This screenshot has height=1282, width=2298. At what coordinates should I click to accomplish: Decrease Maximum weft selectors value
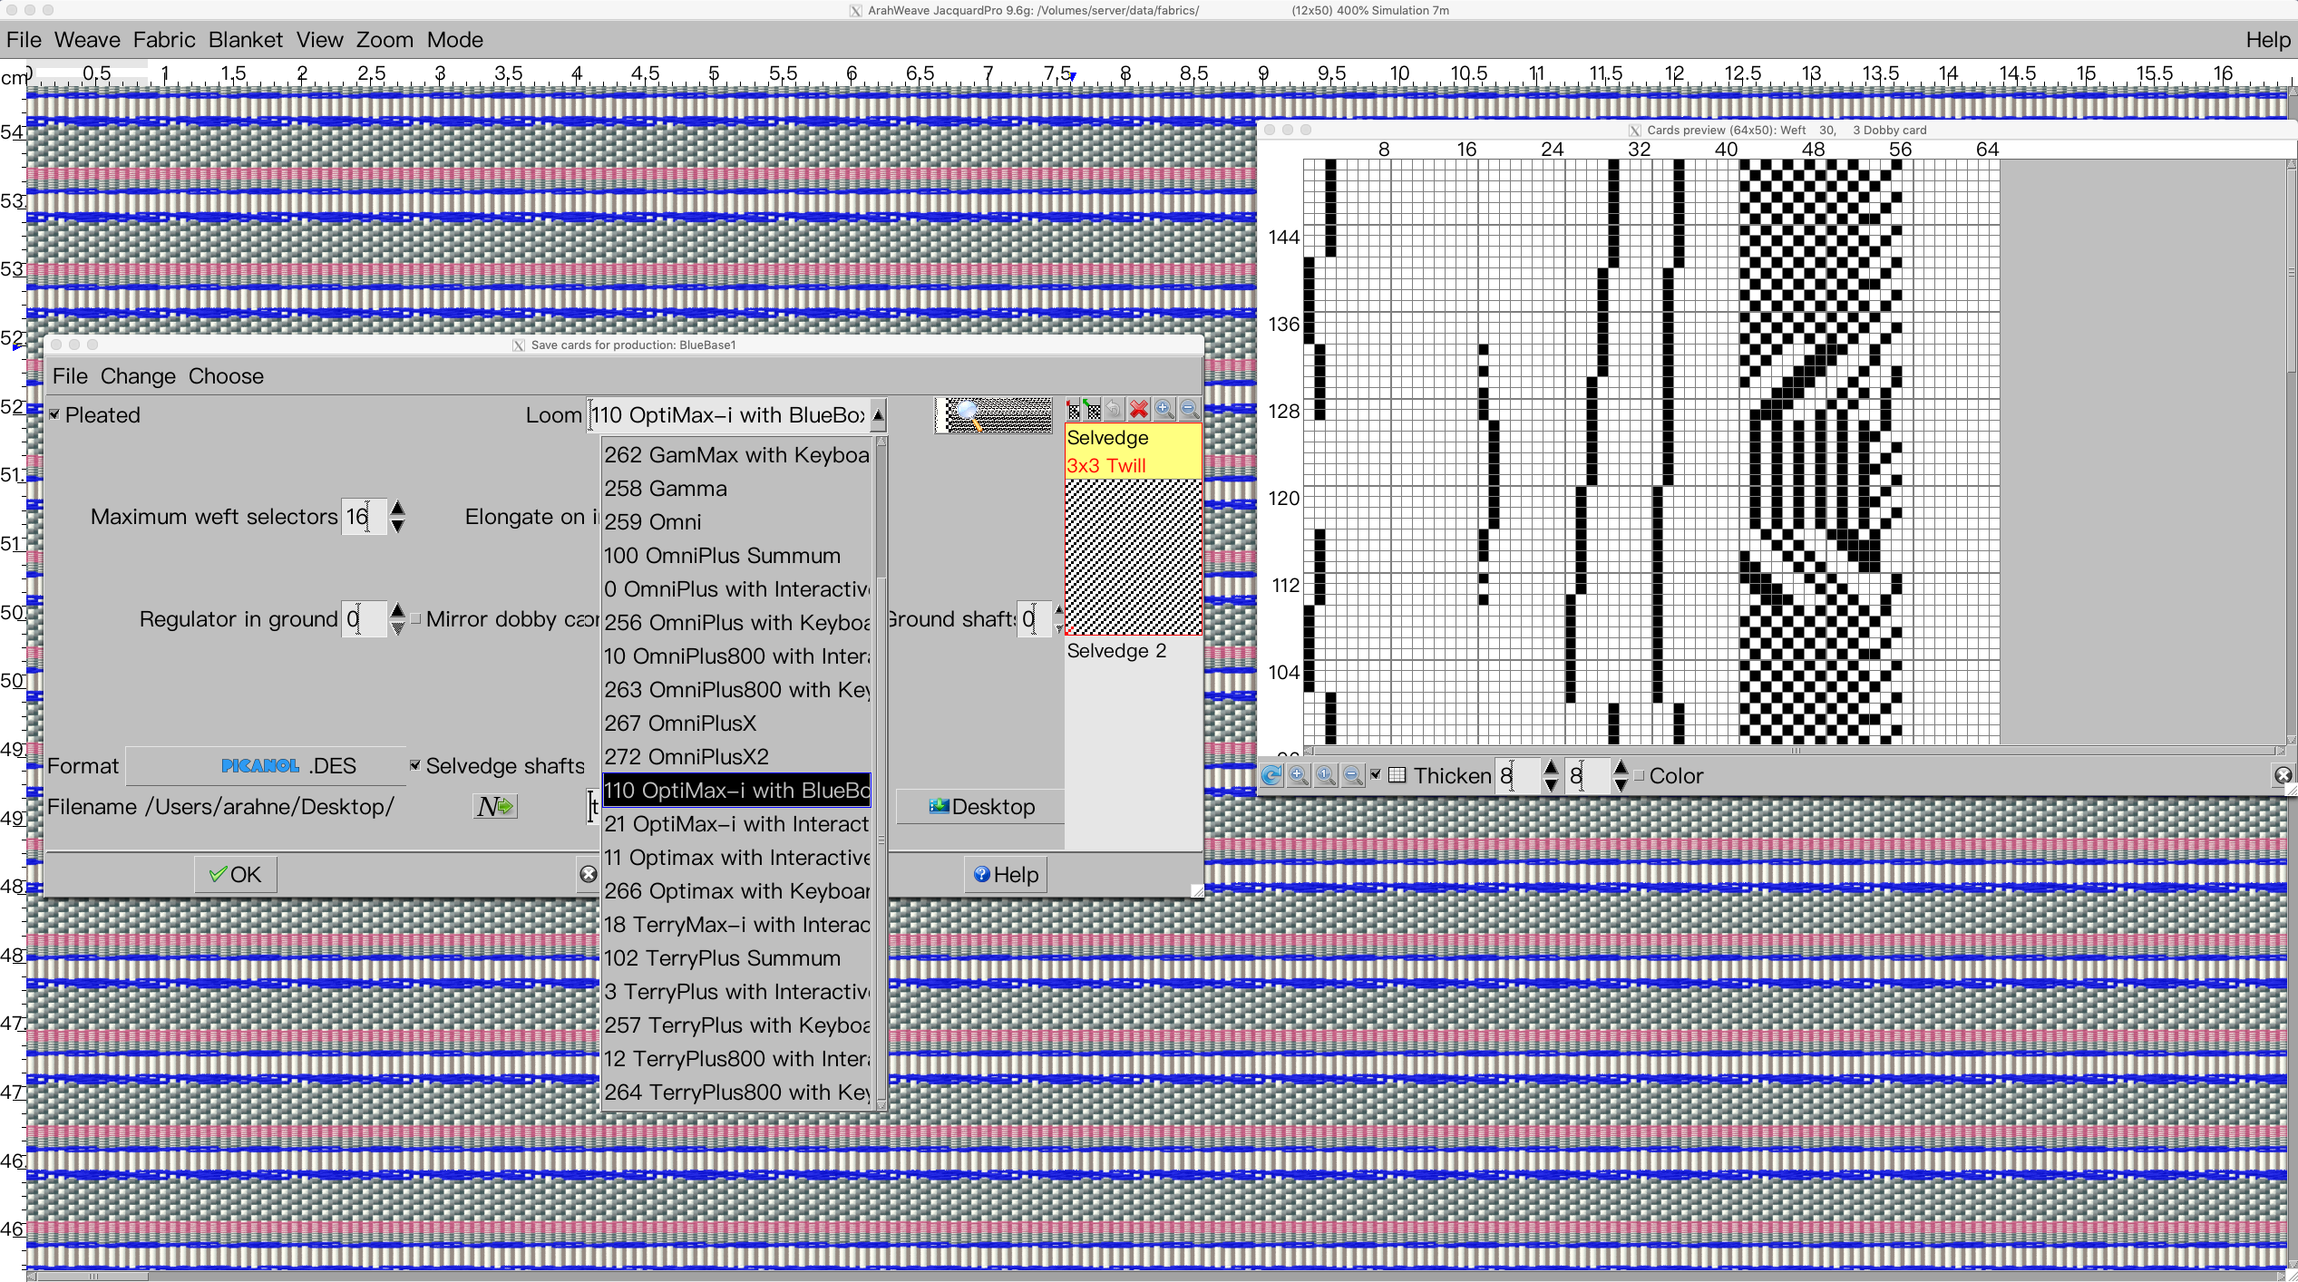tap(397, 526)
